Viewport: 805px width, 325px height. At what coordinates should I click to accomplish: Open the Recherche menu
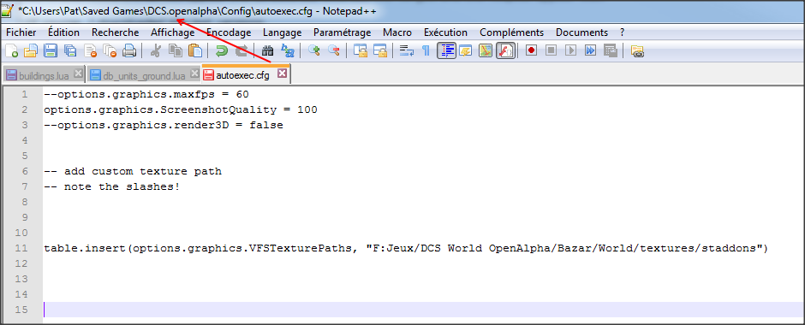tap(115, 32)
